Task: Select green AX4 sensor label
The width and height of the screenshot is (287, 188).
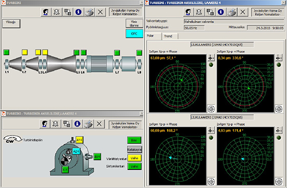Action: (x=97, y=157)
